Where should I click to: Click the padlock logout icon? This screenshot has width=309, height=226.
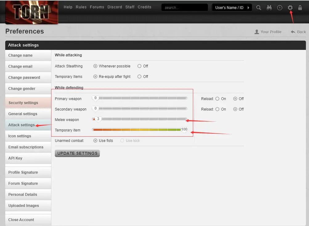(300, 8)
